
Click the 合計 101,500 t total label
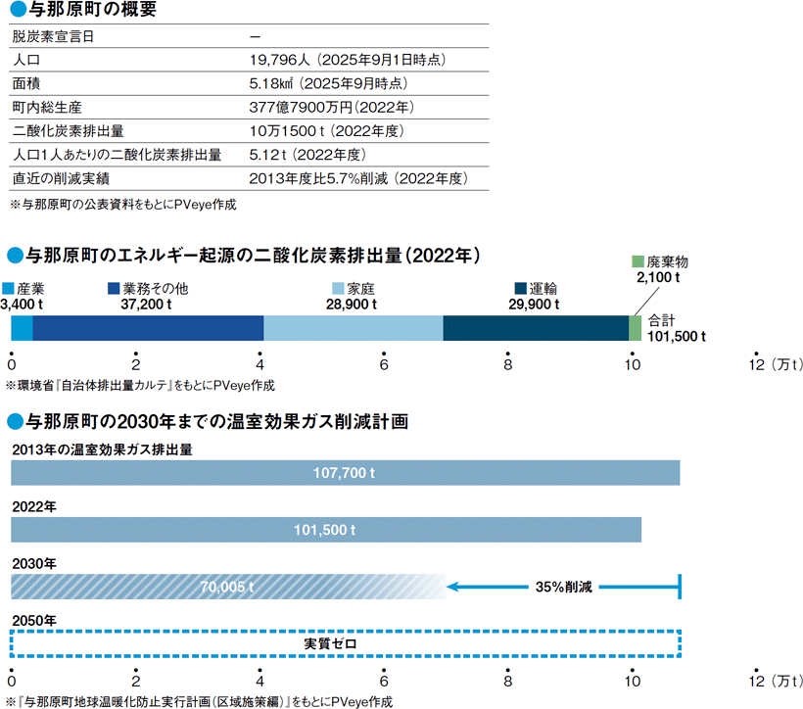(676, 328)
